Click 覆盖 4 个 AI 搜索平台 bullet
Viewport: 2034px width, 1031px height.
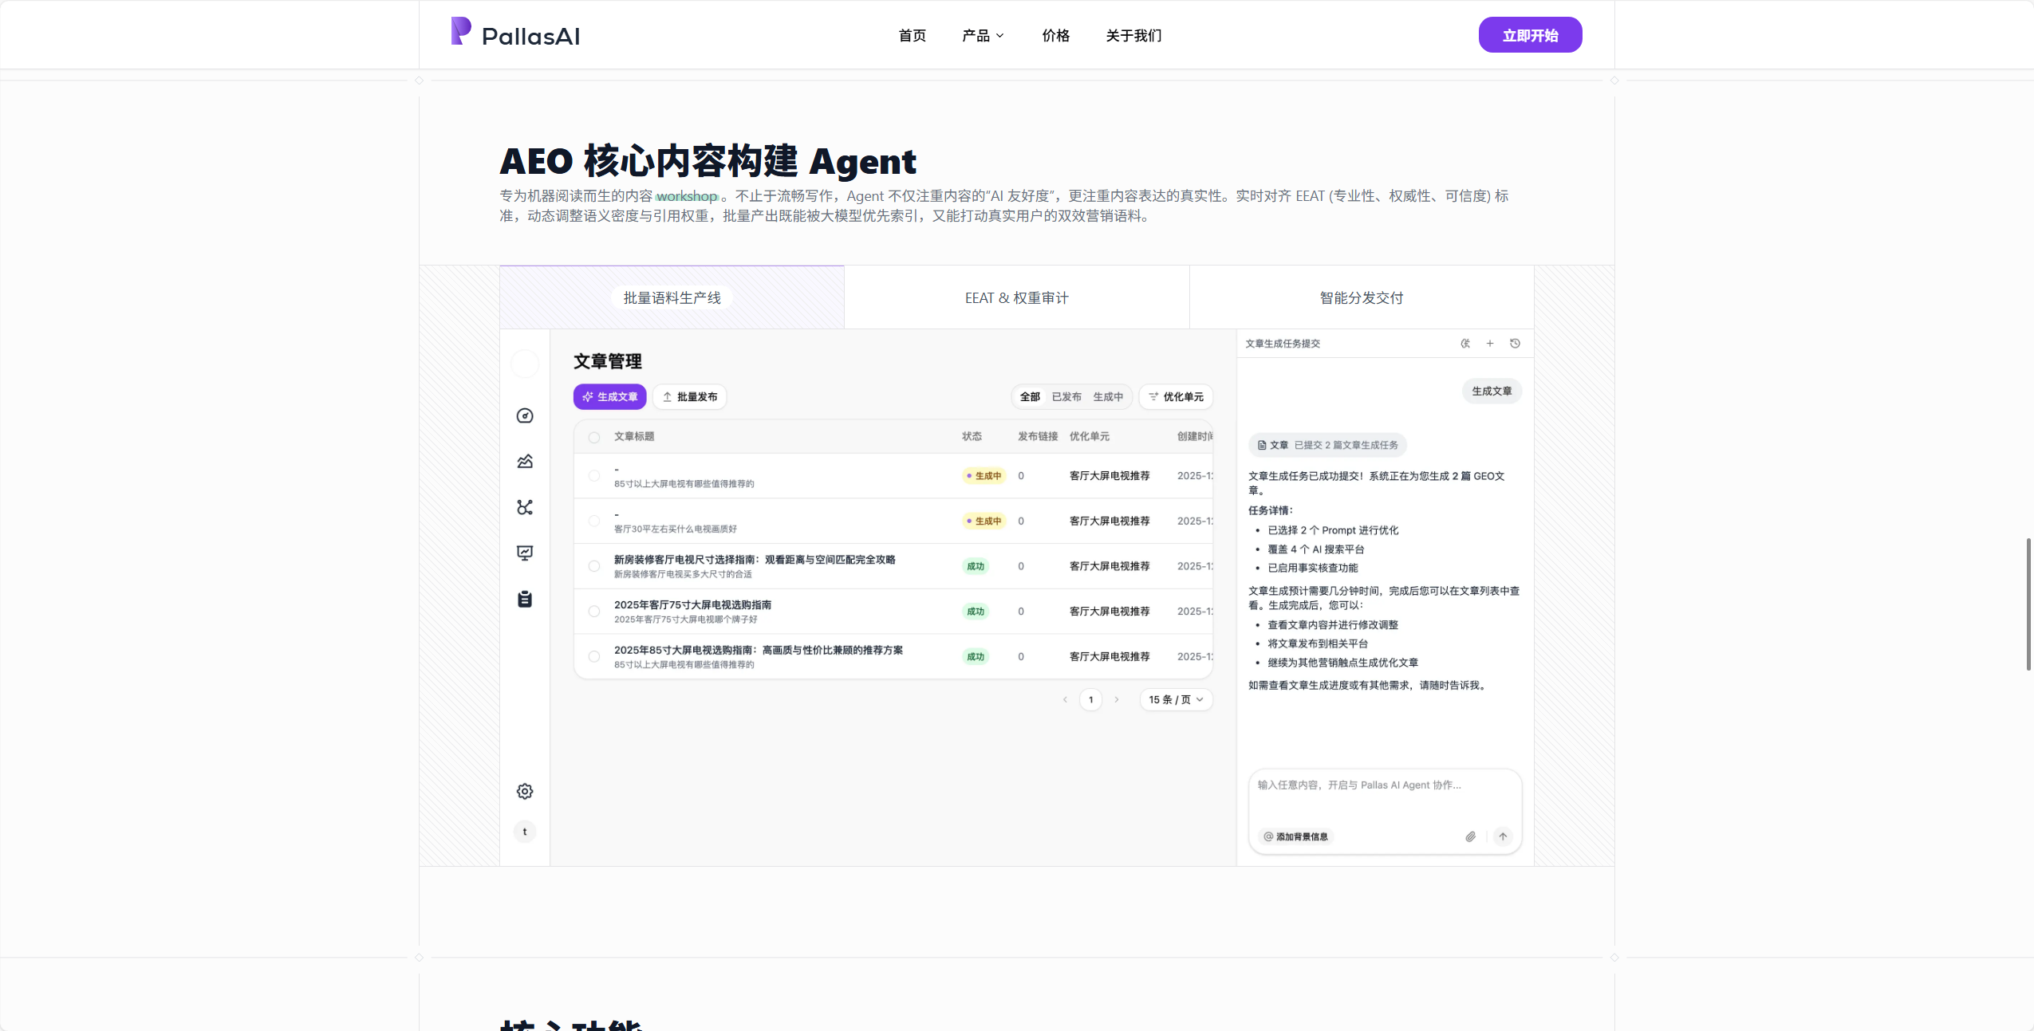[1316, 549]
